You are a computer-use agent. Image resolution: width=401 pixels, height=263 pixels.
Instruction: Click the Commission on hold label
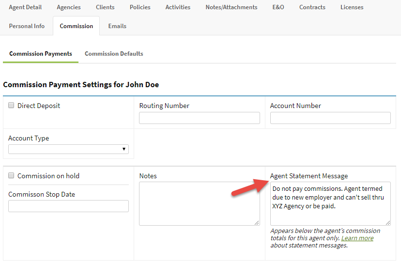[x=48, y=176]
